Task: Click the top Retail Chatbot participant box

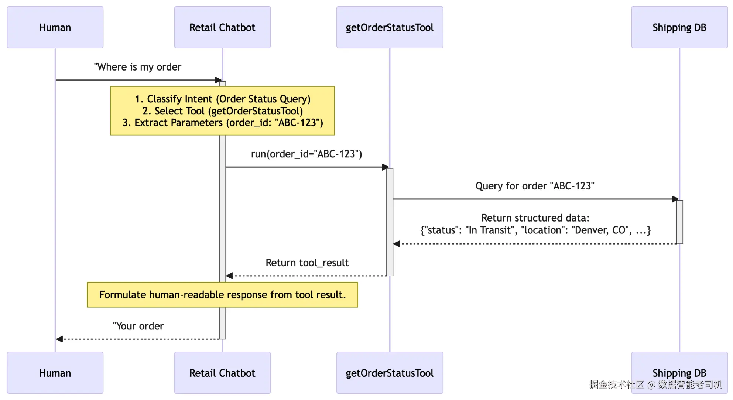Action: point(222,27)
